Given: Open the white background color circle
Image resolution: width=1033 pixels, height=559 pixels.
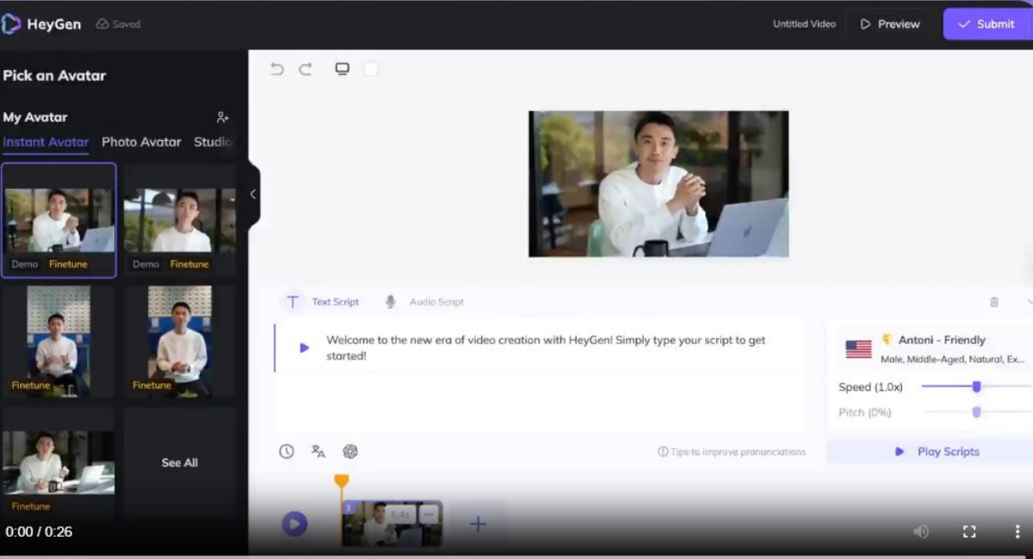Looking at the screenshot, I should [371, 69].
